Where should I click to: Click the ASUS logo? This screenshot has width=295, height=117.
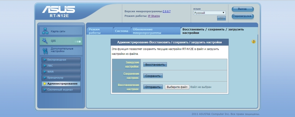click(x=59, y=9)
